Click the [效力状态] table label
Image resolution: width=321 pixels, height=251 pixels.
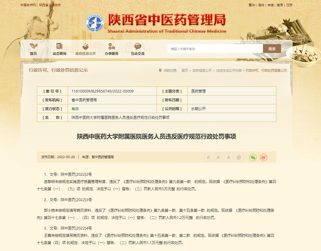tap(52, 109)
